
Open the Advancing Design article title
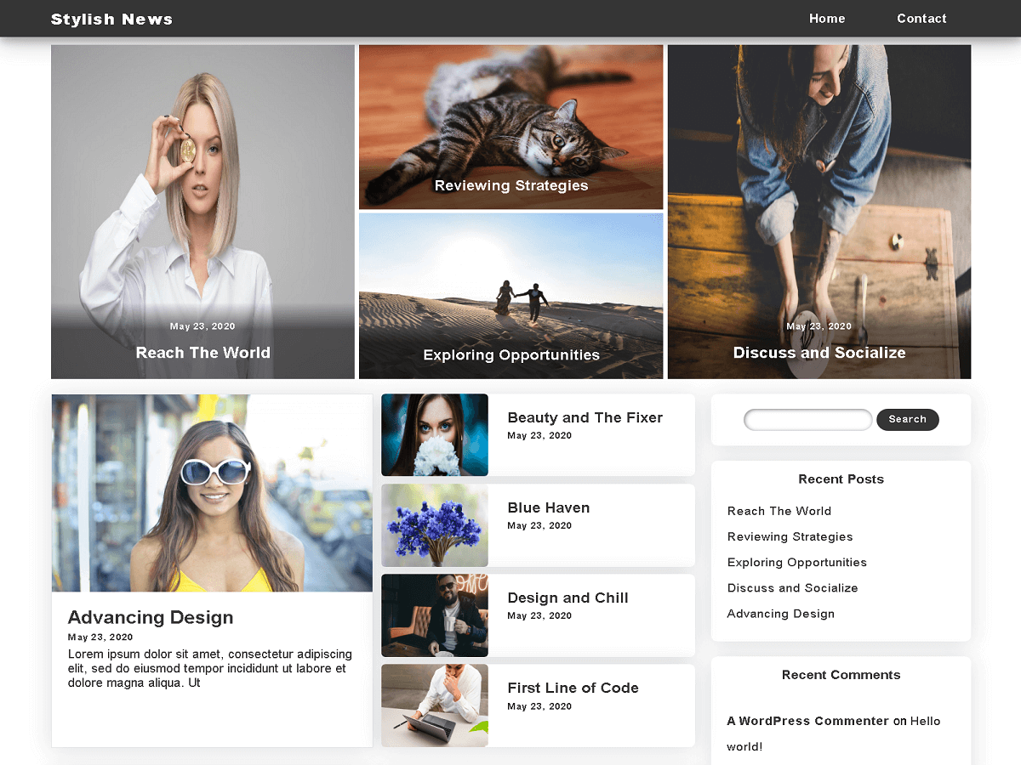pyautogui.click(x=150, y=618)
